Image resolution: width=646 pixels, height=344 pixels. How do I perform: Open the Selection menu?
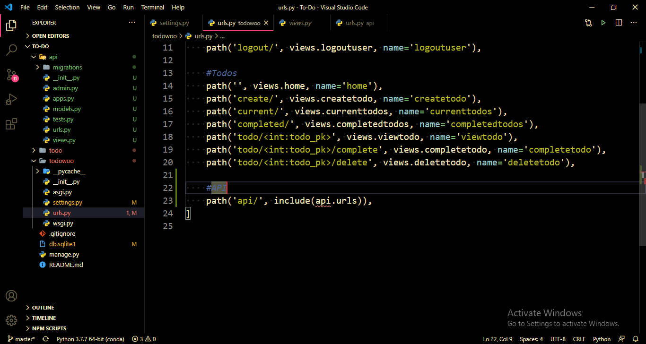point(67,7)
